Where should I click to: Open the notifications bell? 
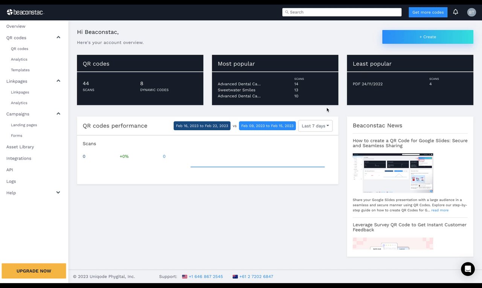point(456,12)
